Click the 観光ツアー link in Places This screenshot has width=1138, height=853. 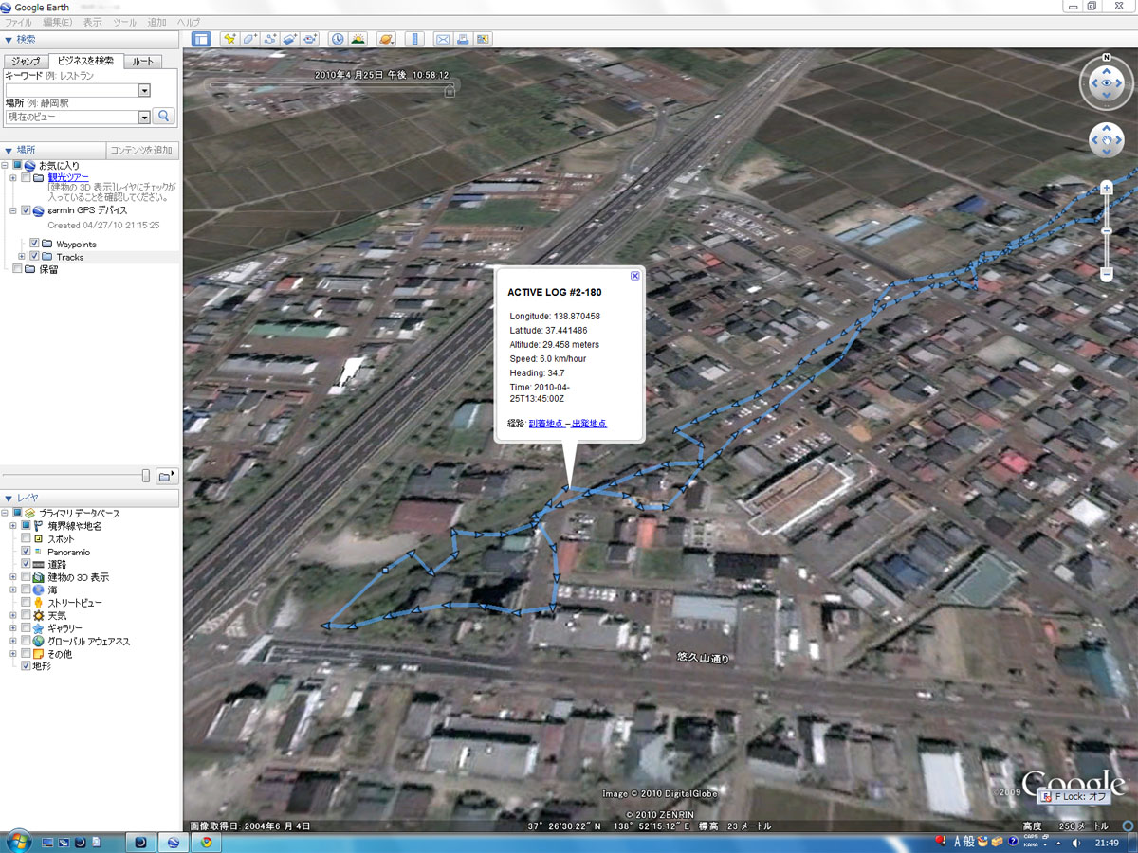coord(68,177)
